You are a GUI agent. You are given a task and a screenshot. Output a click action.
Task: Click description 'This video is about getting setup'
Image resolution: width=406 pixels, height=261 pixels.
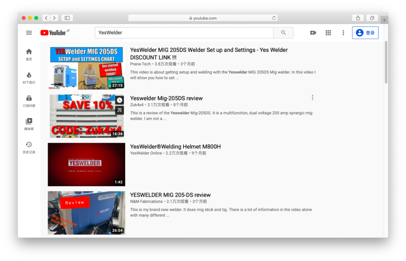click(223, 75)
